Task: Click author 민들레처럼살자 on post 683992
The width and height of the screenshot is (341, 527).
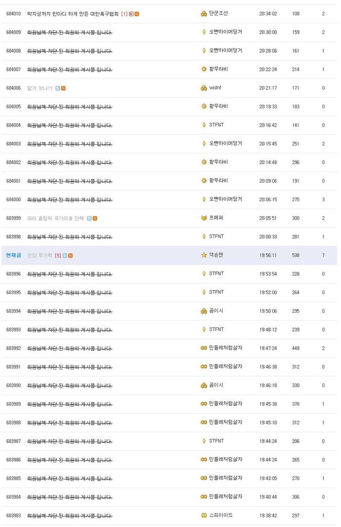Action: [225, 348]
